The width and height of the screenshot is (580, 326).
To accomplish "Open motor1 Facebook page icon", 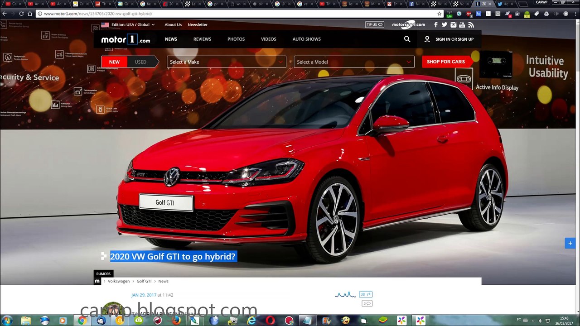I will pos(435,25).
